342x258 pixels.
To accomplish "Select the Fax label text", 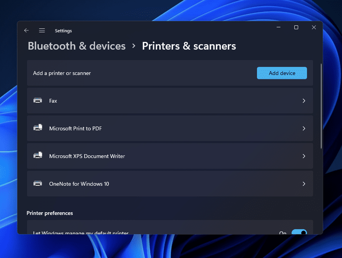I will [x=53, y=101].
